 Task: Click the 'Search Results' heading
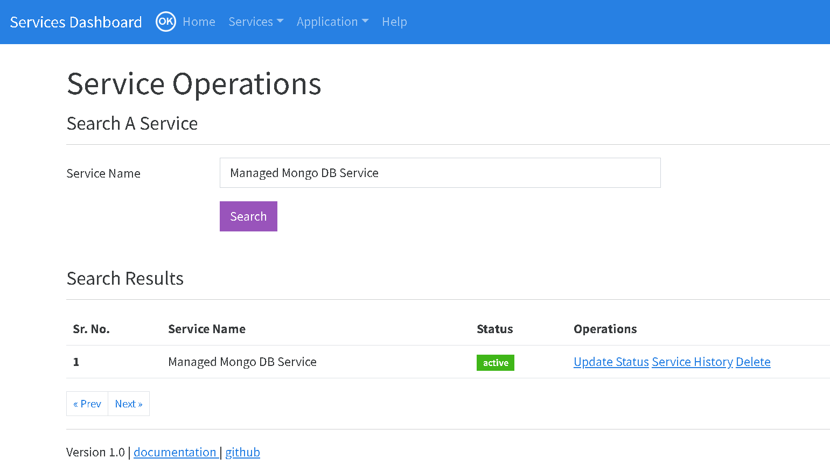coord(125,278)
